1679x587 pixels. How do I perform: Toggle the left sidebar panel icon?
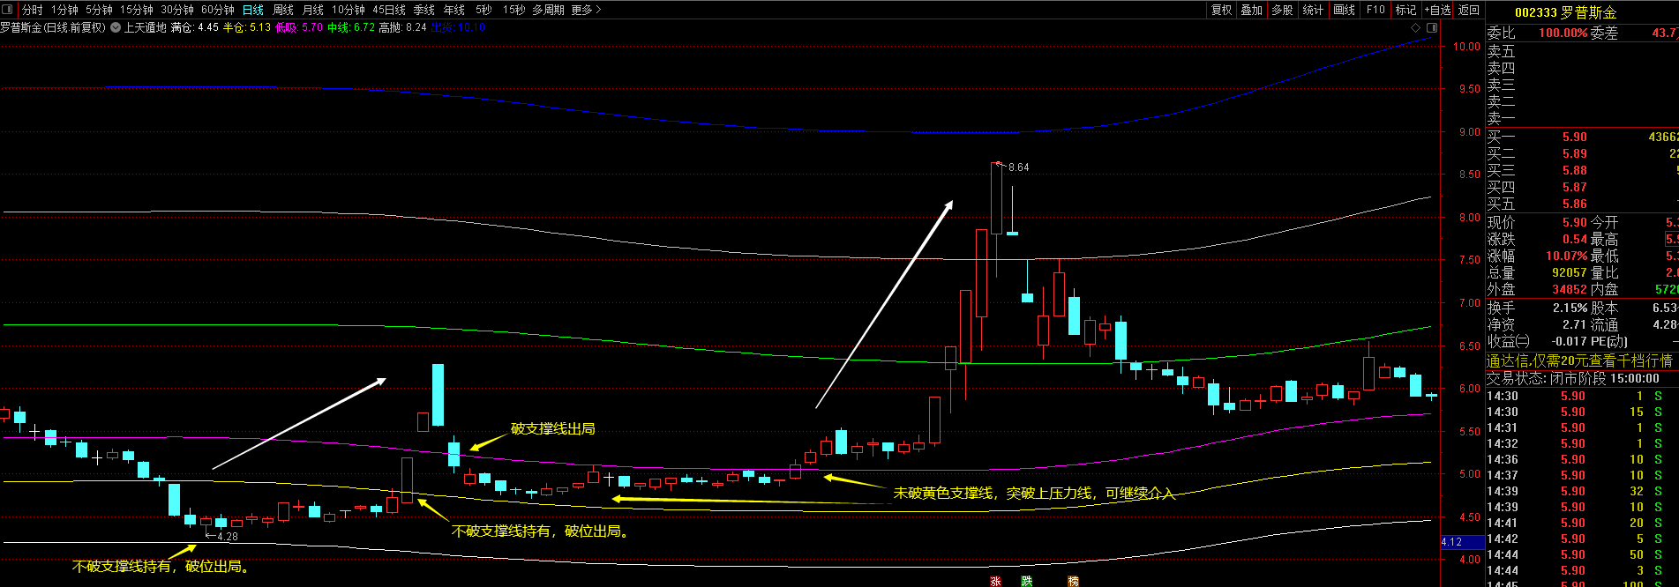[9, 10]
